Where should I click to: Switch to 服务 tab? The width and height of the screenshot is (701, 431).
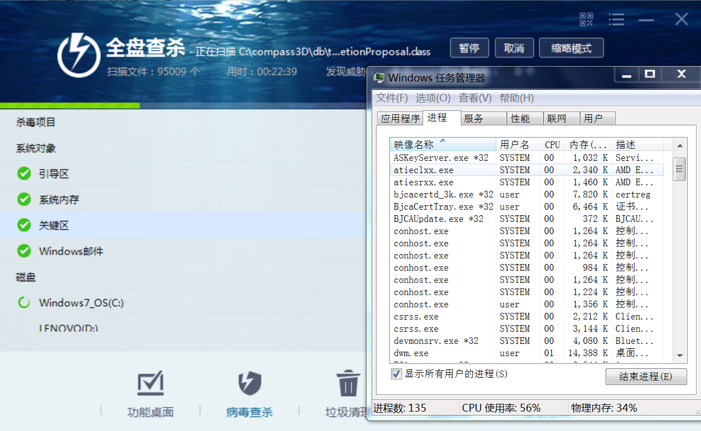pos(484,119)
